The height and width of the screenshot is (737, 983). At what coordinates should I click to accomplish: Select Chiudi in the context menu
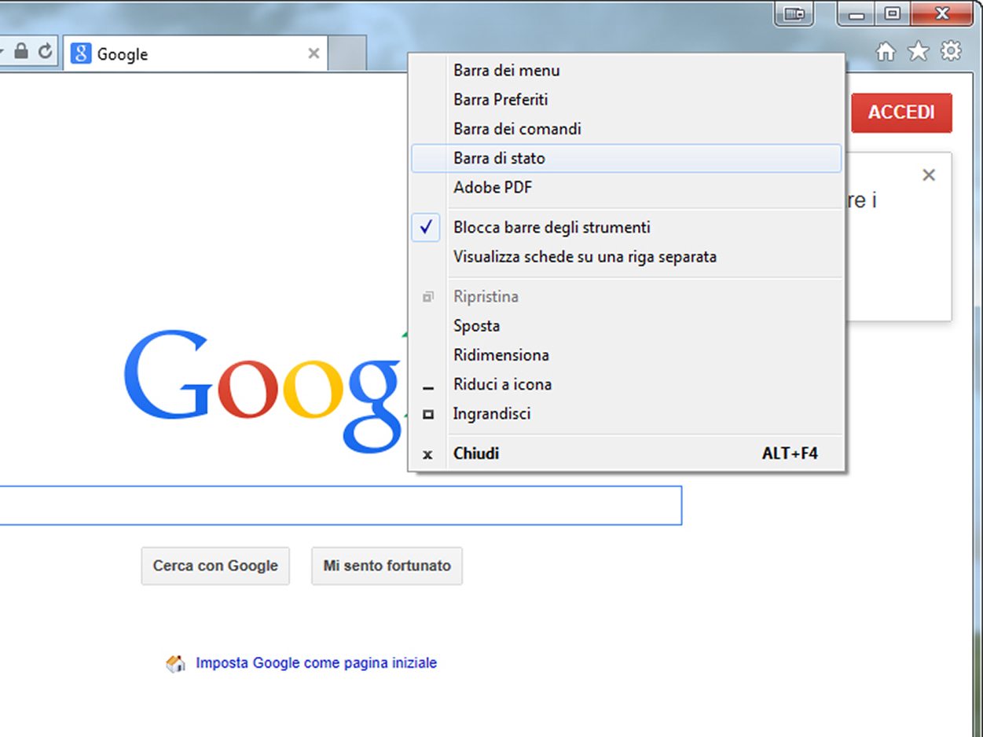pyautogui.click(x=475, y=453)
